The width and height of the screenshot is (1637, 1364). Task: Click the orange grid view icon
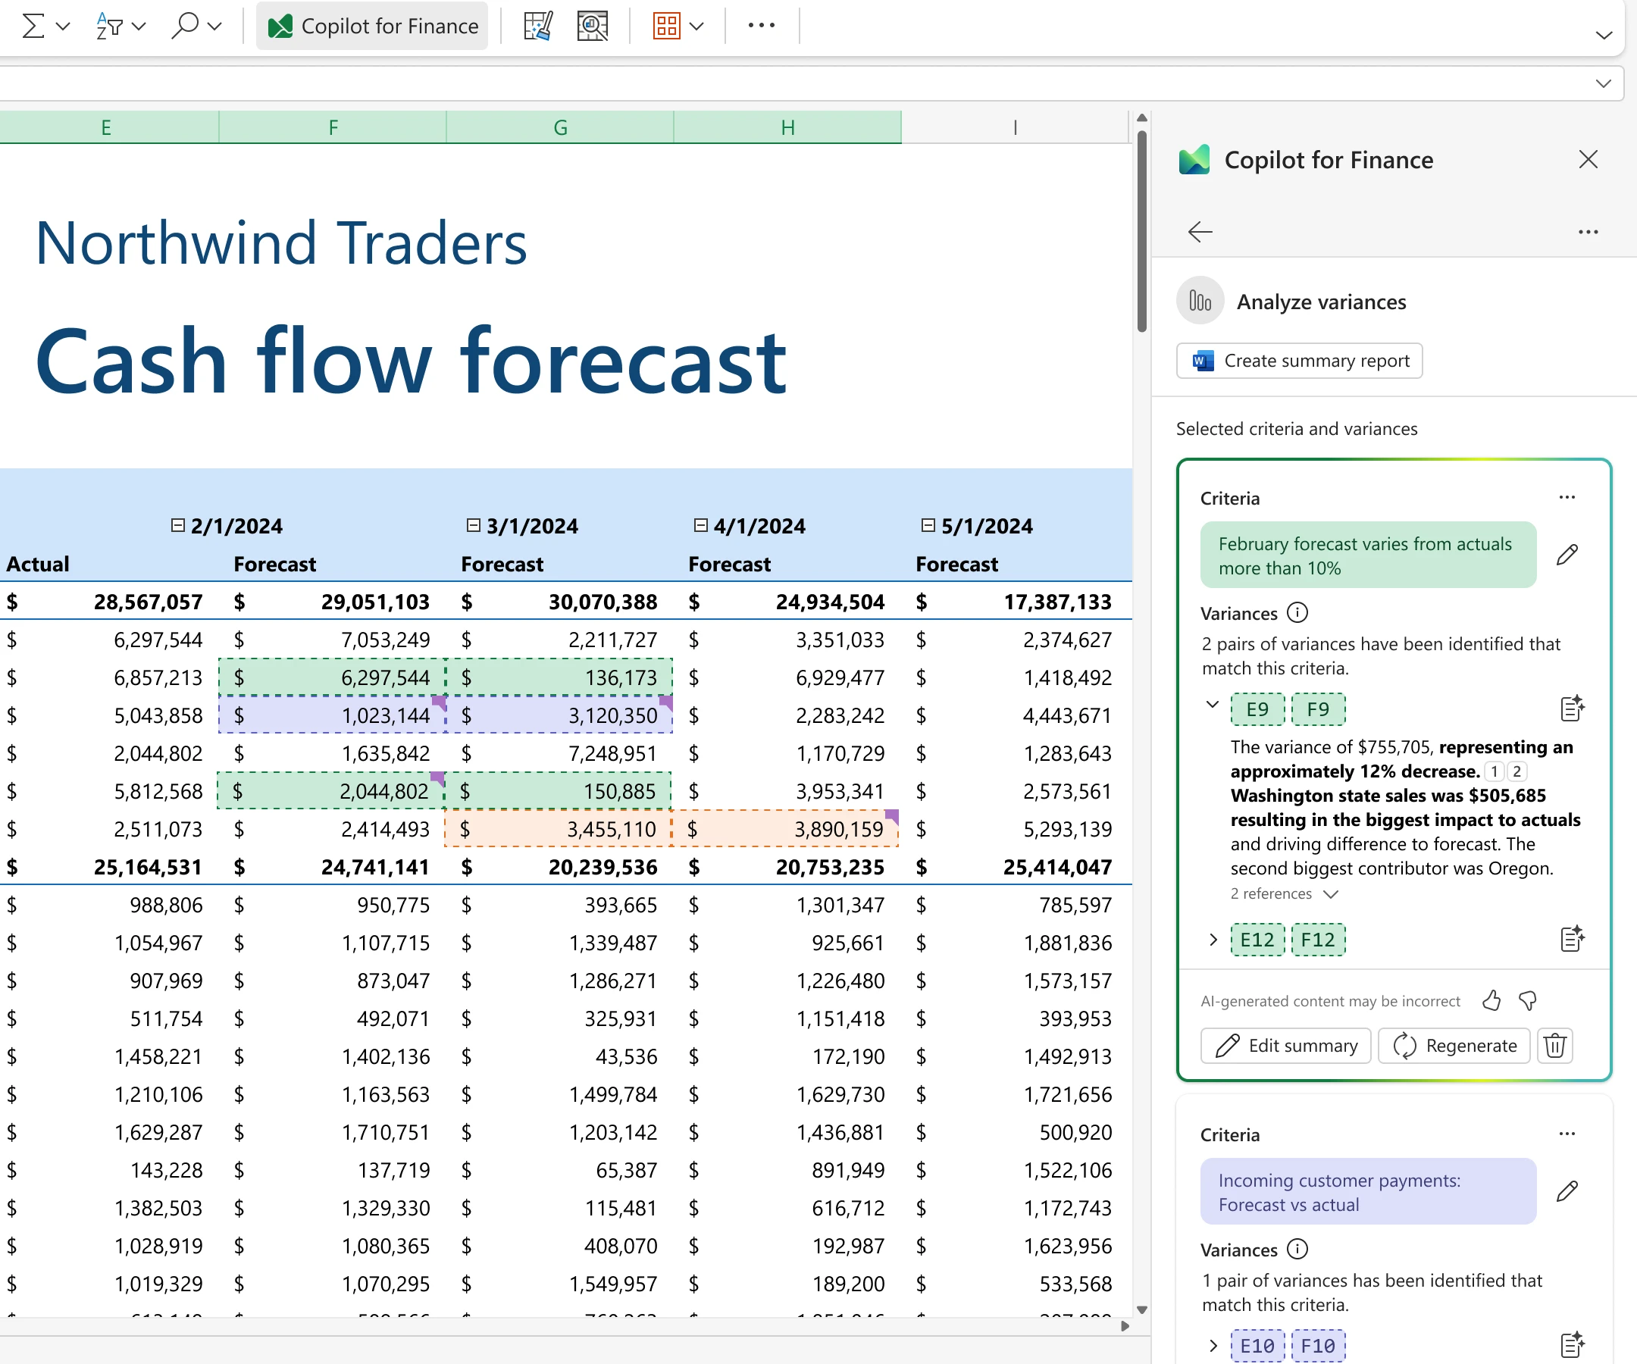(666, 26)
